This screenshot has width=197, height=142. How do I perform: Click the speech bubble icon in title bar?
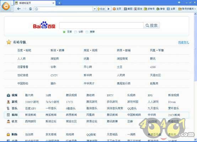[x=179, y=2]
